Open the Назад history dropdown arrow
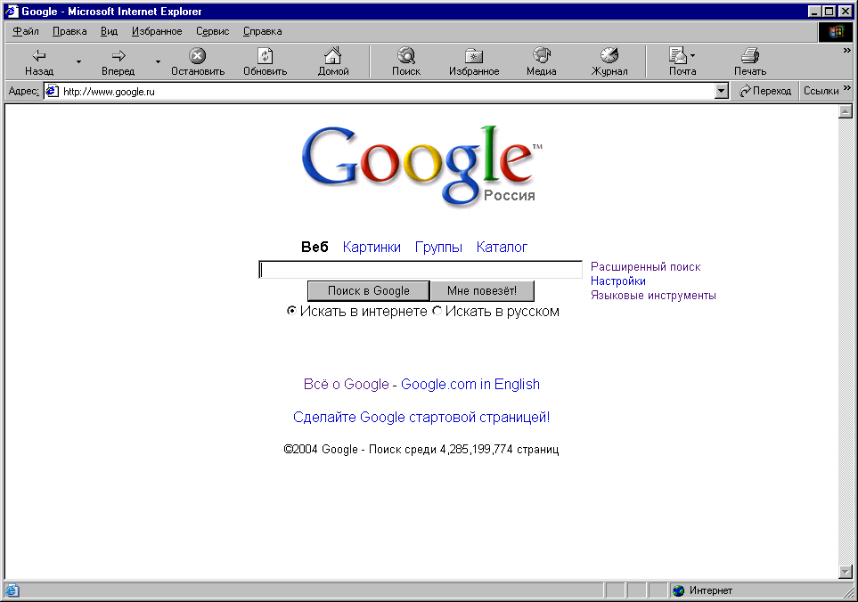This screenshot has width=858, height=602. coord(78,61)
